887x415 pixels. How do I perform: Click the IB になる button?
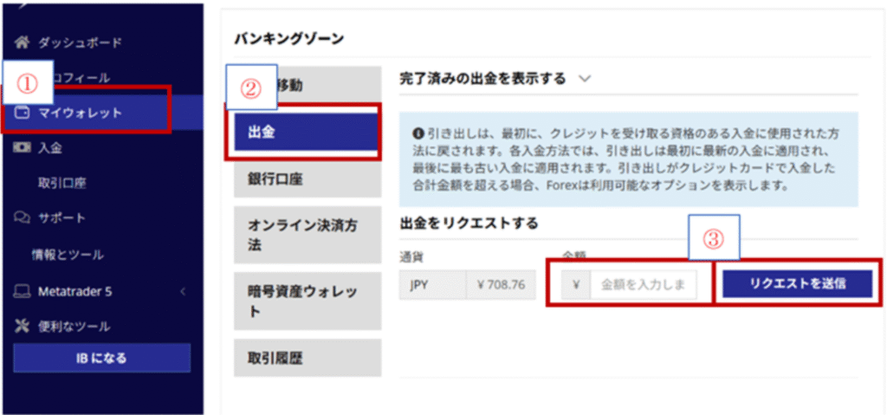pyautogui.click(x=101, y=357)
